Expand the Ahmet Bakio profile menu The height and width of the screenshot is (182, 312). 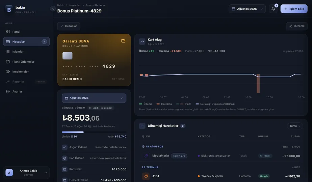tap(26, 173)
